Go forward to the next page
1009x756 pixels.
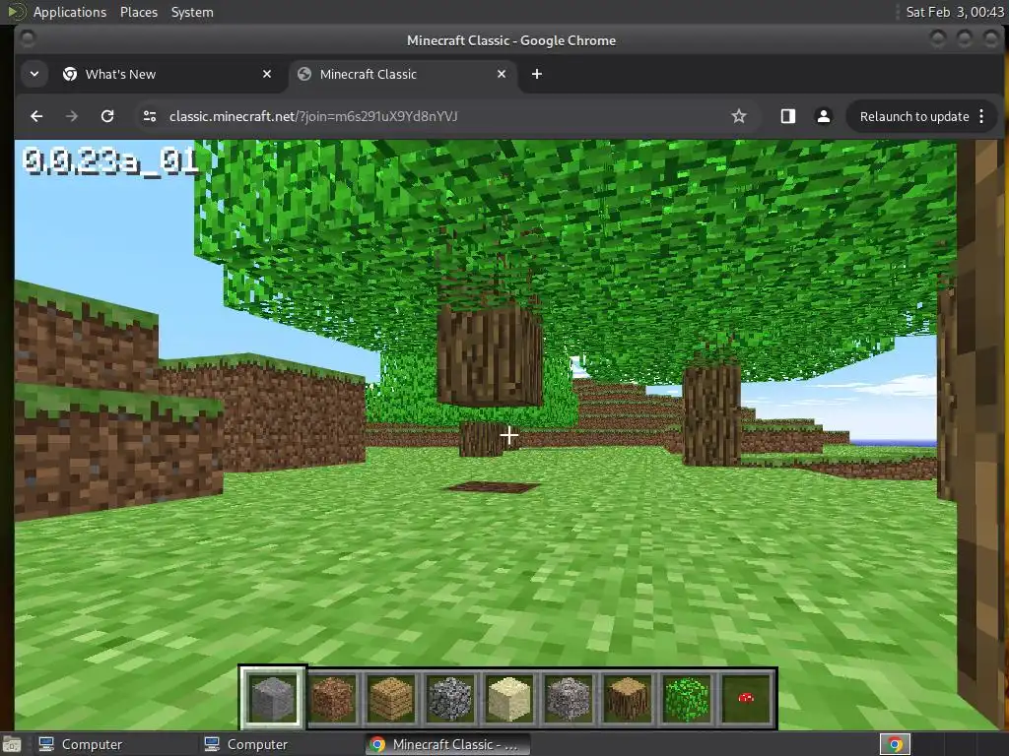[x=71, y=116]
